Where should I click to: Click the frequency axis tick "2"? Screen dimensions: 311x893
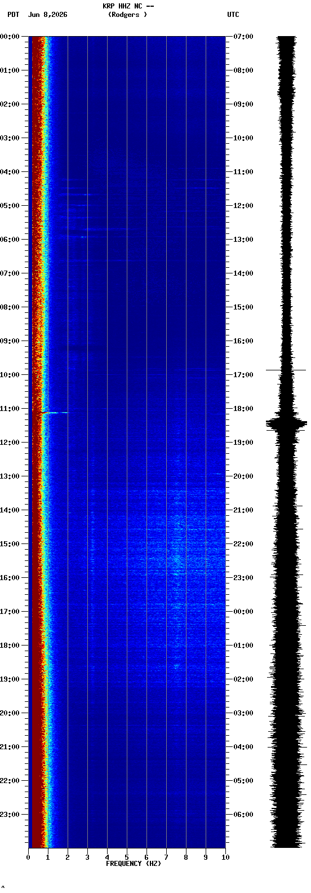tap(68, 857)
